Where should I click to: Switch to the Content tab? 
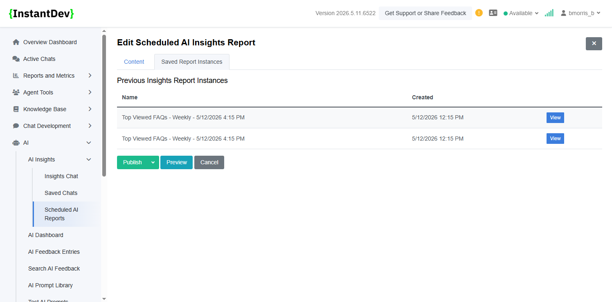click(x=134, y=62)
